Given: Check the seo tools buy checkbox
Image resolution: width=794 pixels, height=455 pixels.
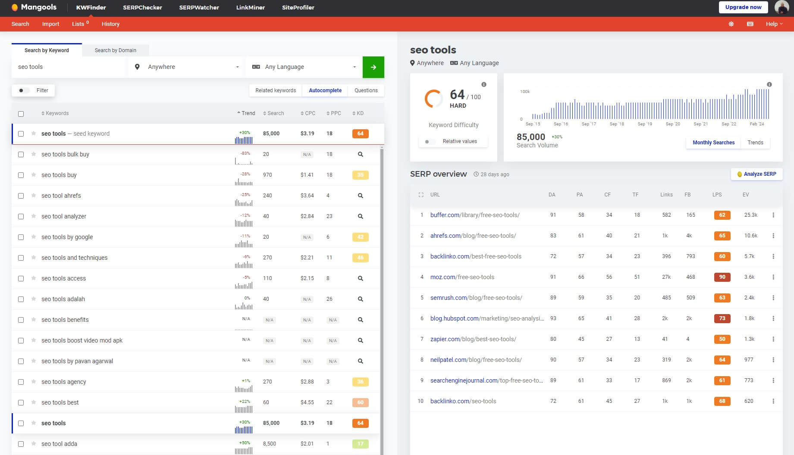Looking at the screenshot, I should pyautogui.click(x=21, y=175).
